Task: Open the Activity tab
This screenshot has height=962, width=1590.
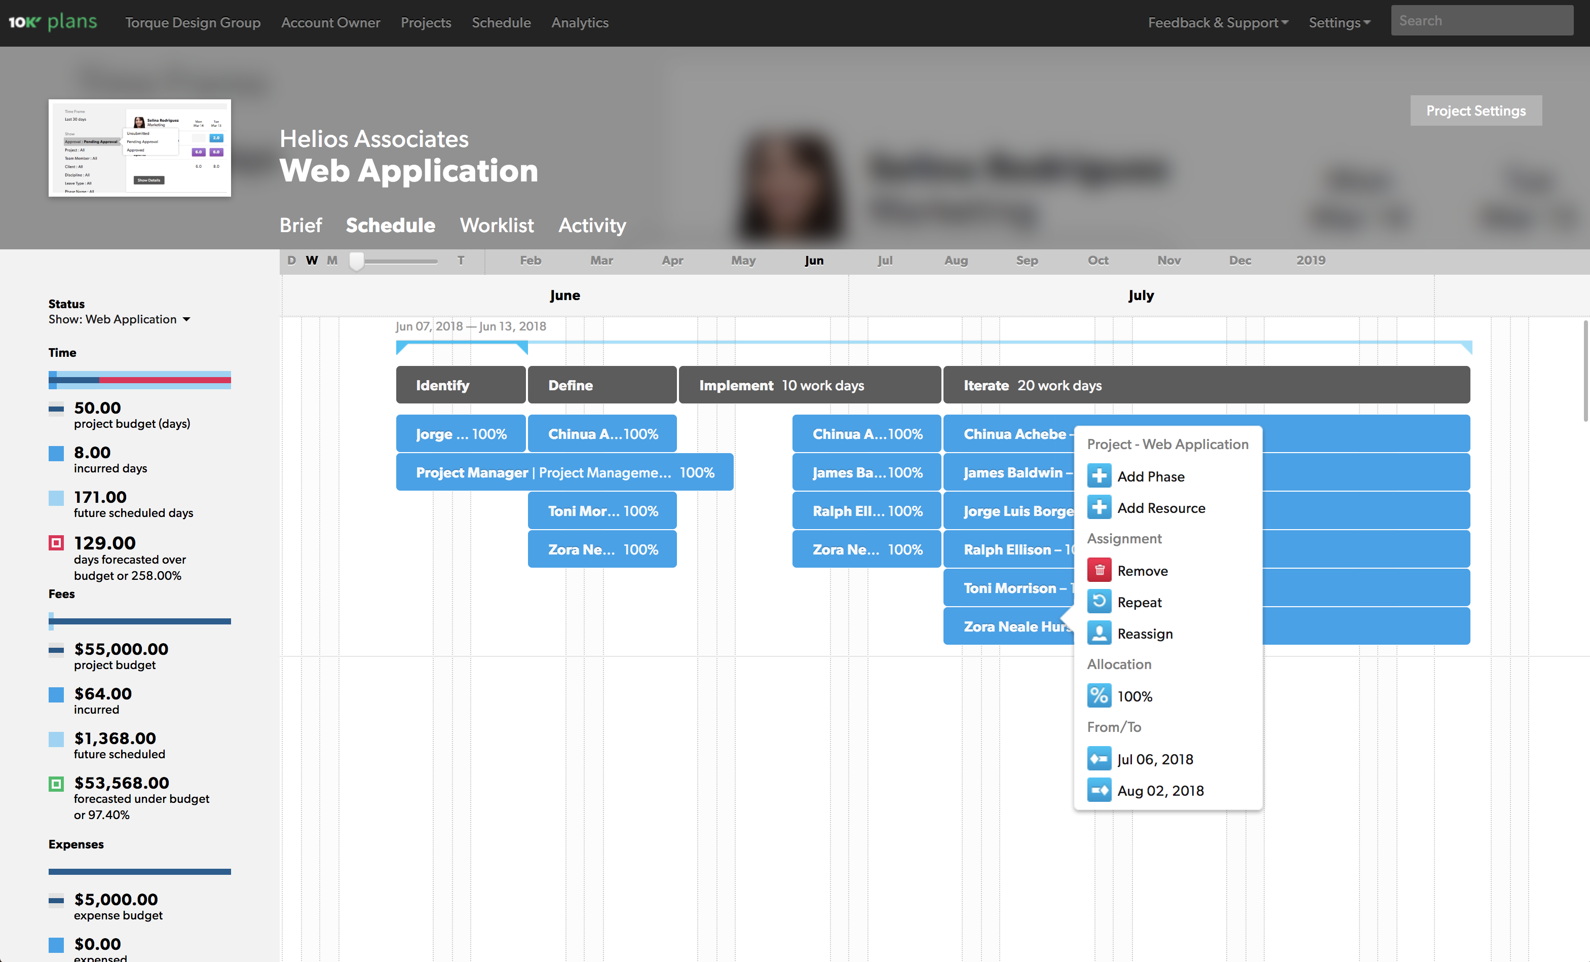Action: (592, 226)
